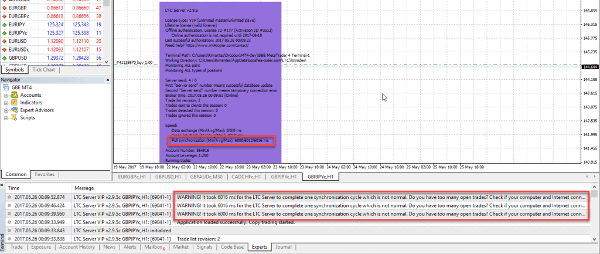600x254 pixels.
Task: Click the Expert Advisors icon
Action: coord(14,110)
